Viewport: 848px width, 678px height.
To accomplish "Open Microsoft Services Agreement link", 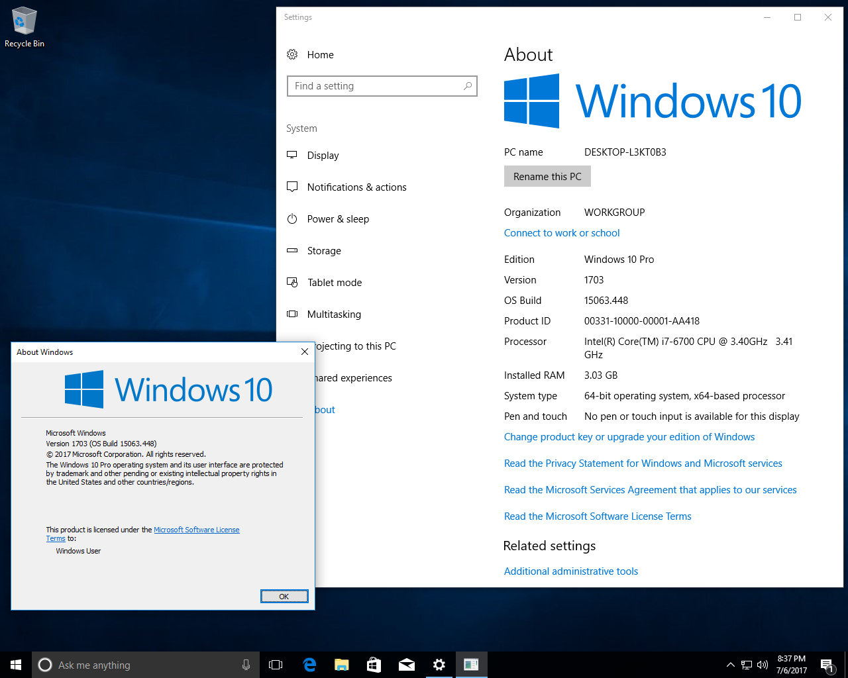I will (651, 490).
